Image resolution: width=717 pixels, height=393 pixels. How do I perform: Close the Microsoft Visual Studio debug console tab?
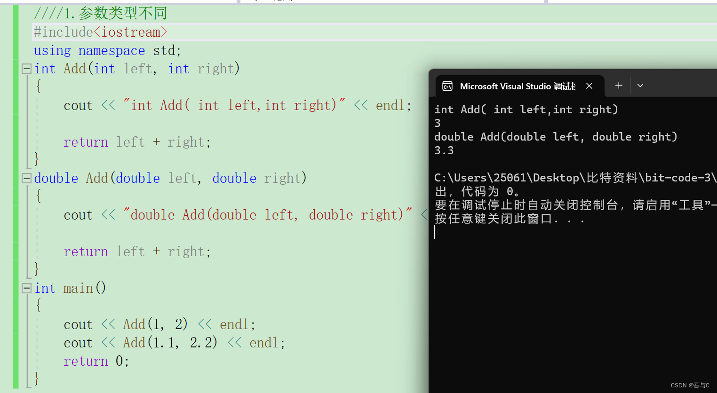[589, 86]
